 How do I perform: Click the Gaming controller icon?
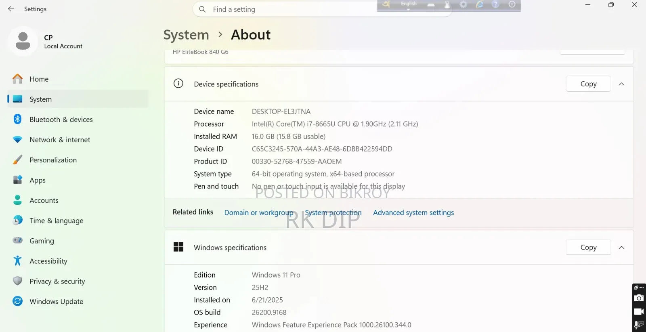(x=17, y=240)
